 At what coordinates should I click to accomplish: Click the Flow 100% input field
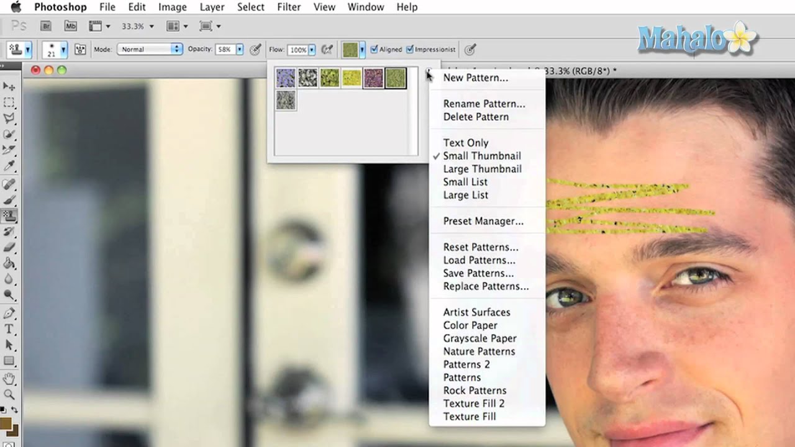tap(297, 49)
